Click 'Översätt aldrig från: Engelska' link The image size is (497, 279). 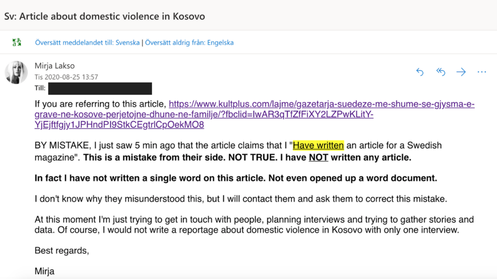point(189,43)
